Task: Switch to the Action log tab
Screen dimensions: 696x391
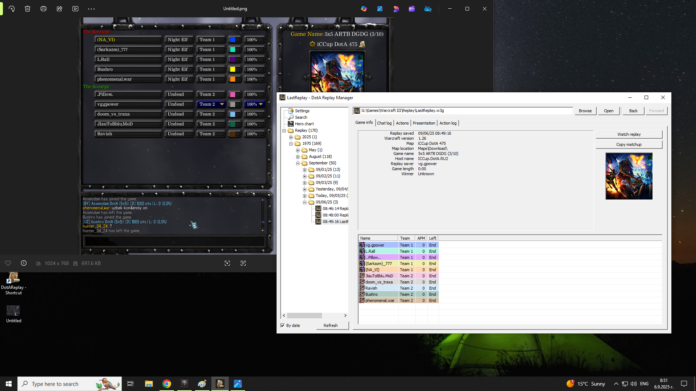Action: coord(448,123)
